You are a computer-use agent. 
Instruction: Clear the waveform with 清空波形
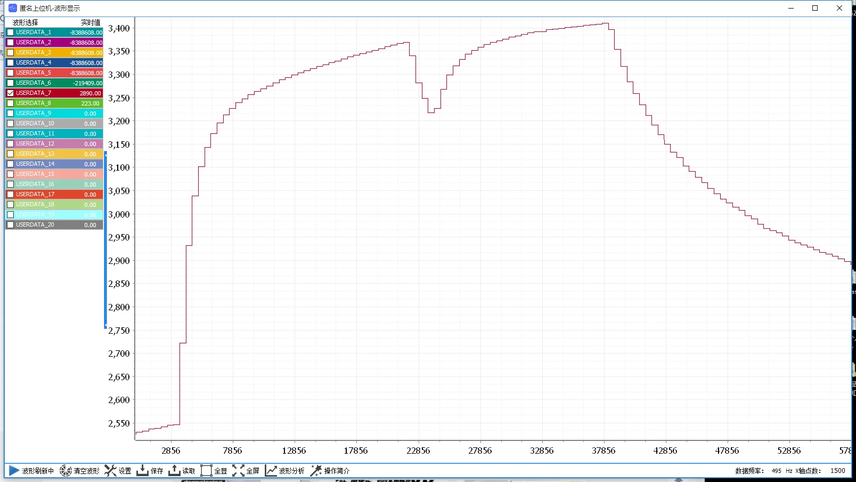[x=80, y=471]
